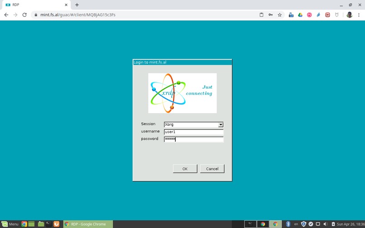Select RDP - Google Chrome taskbar window
This screenshot has height=228, width=365.
88,224
